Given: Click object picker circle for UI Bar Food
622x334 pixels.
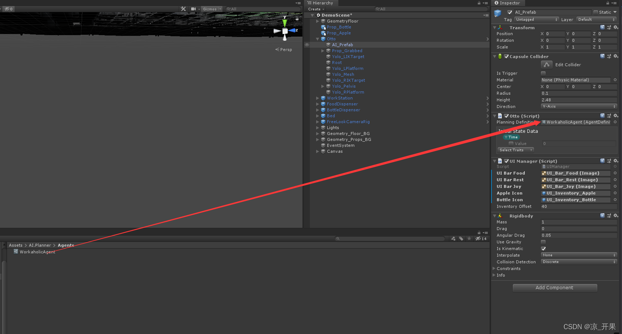Looking at the screenshot, I should [x=615, y=173].
